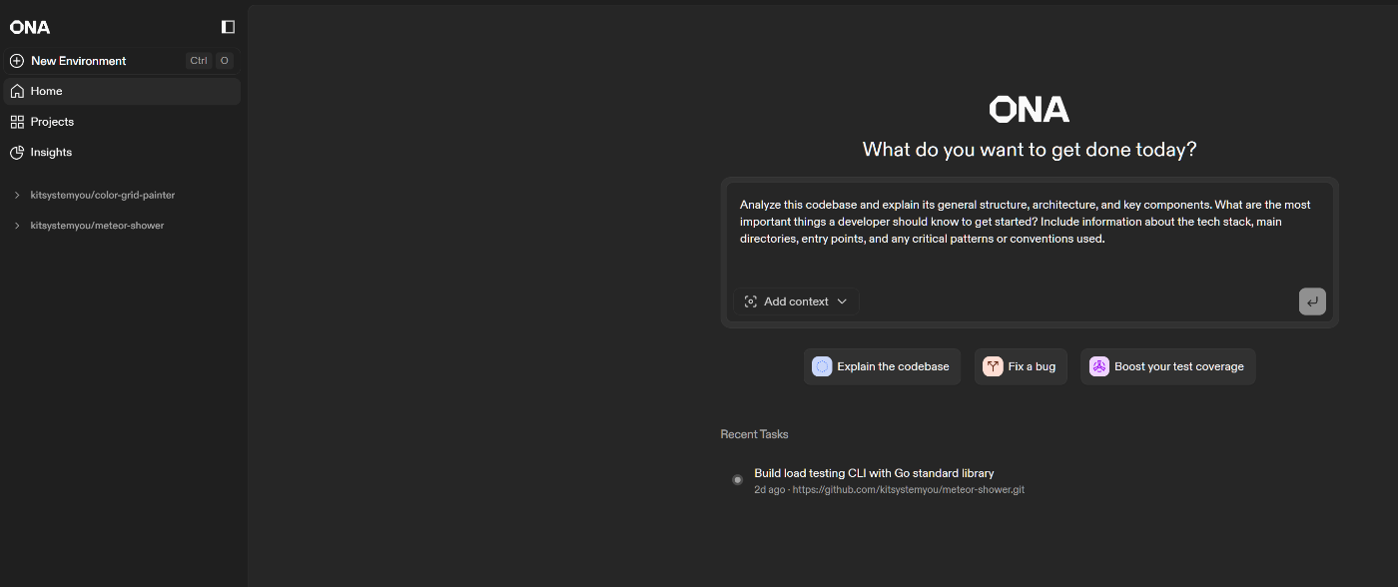1398x587 pixels.
Task: Click the O shortcut key badge
Action: 224,61
